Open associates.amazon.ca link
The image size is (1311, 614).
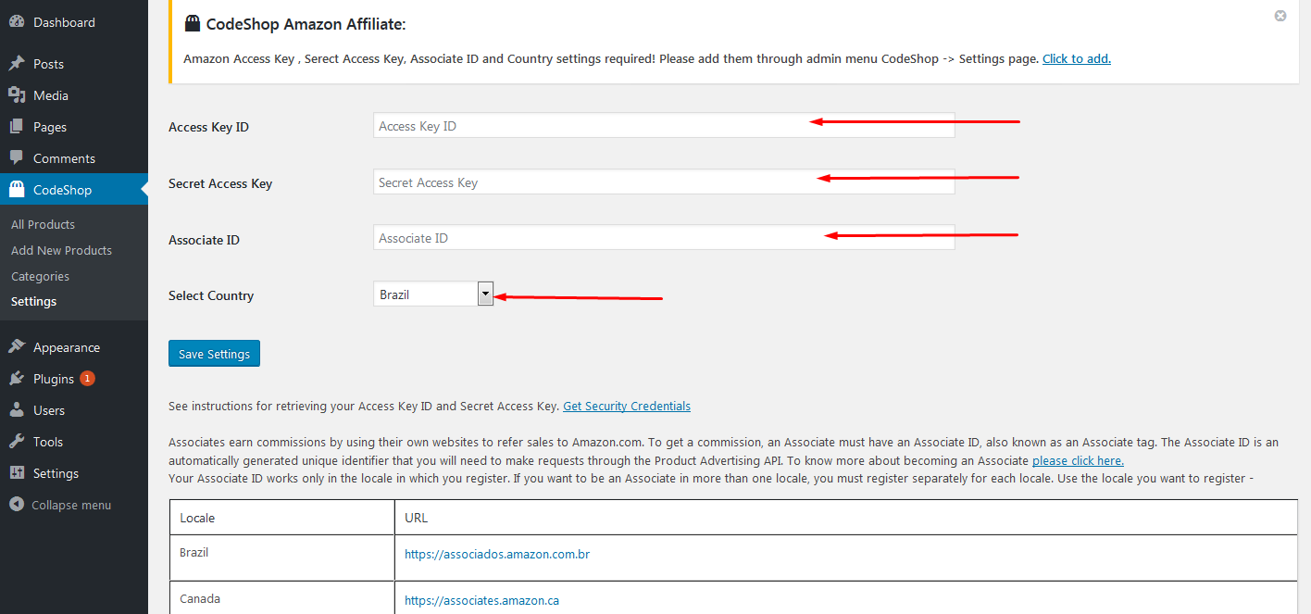point(481,600)
